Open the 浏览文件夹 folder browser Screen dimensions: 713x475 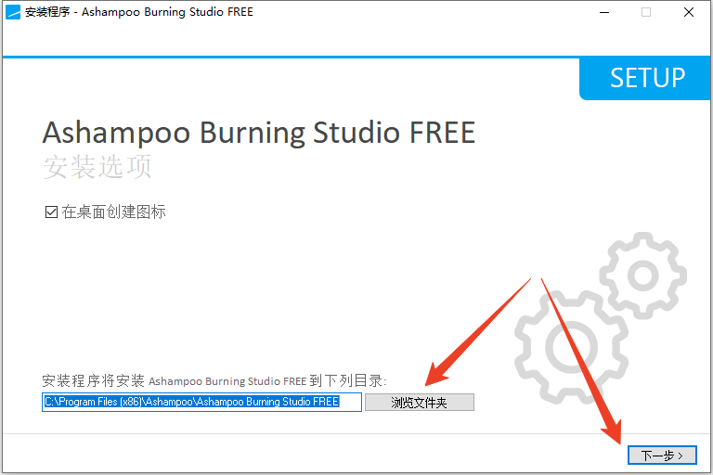coord(420,403)
